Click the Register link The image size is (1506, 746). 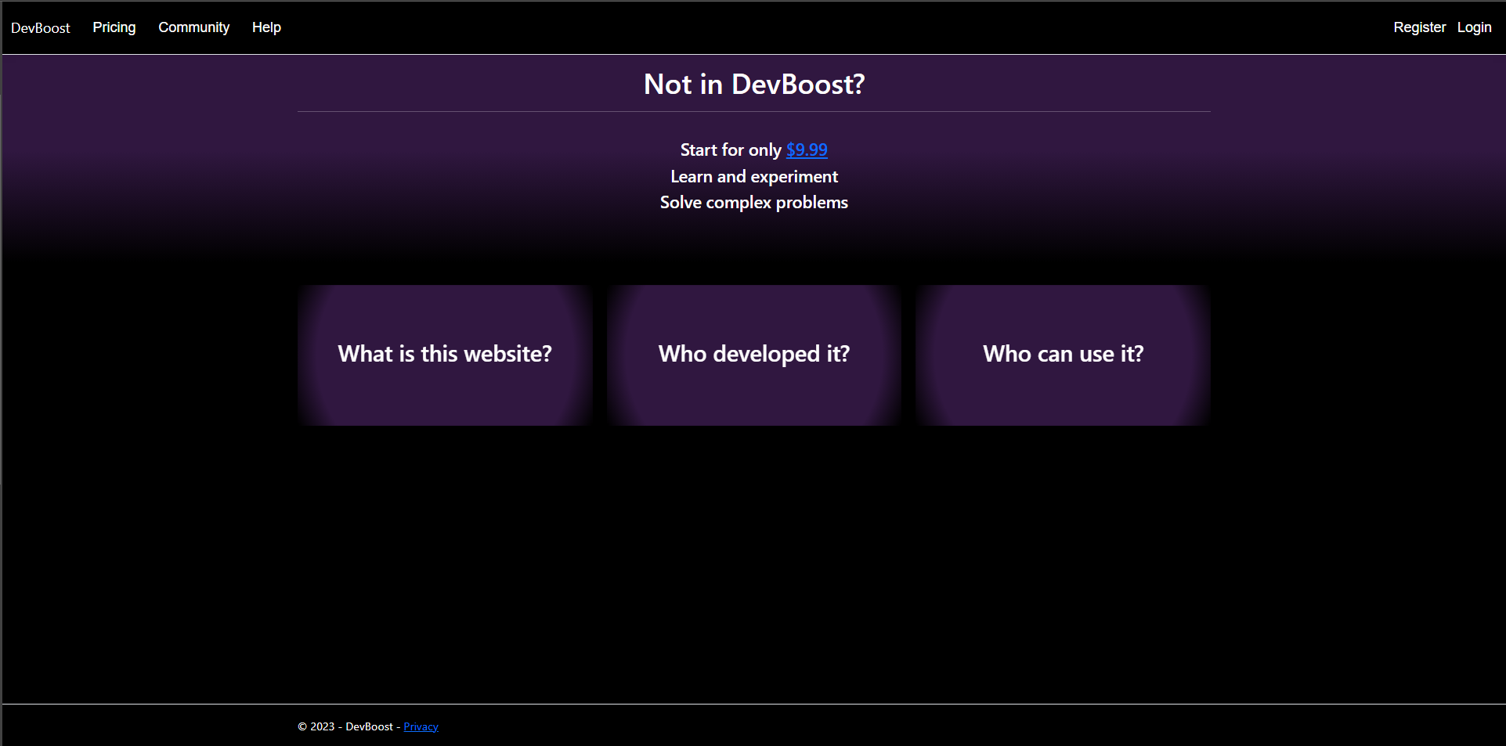point(1419,27)
